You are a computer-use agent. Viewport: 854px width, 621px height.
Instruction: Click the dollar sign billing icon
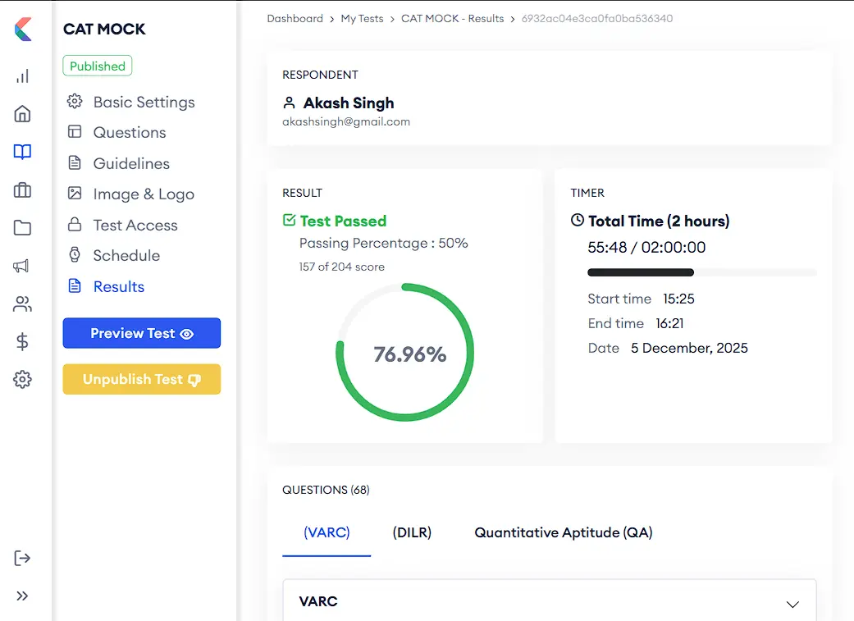pyautogui.click(x=23, y=342)
